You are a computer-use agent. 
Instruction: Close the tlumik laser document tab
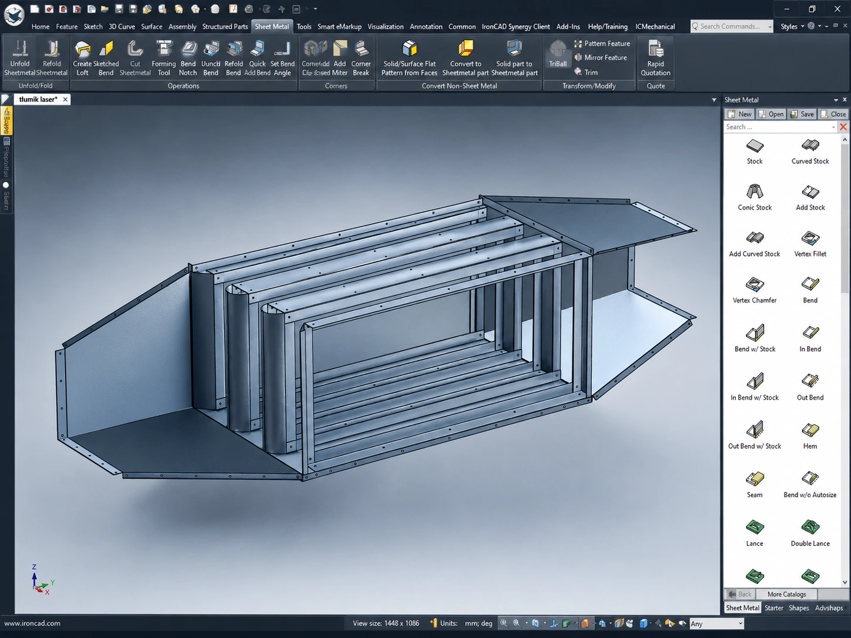(65, 100)
